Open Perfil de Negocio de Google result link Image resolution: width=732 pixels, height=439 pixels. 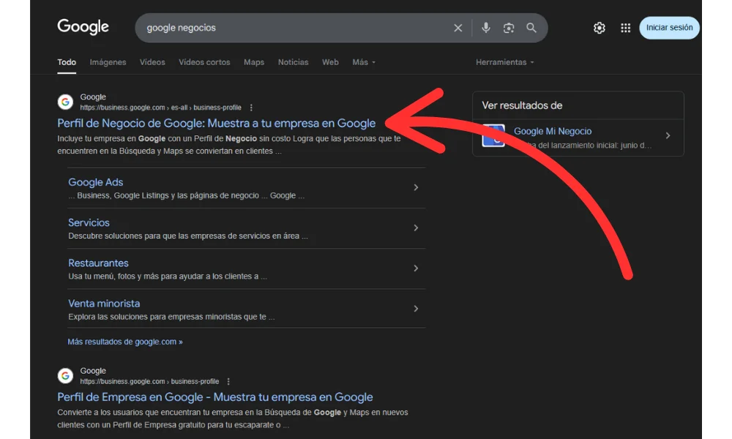tap(216, 123)
